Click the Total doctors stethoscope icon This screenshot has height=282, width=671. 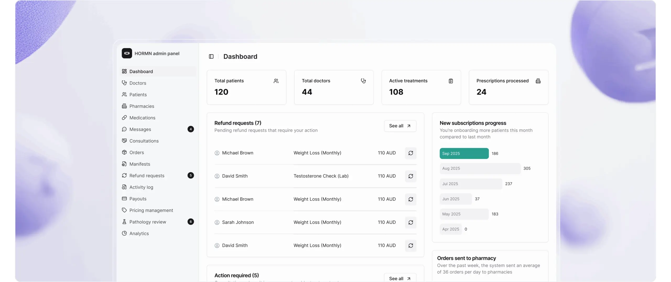point(363,81)
